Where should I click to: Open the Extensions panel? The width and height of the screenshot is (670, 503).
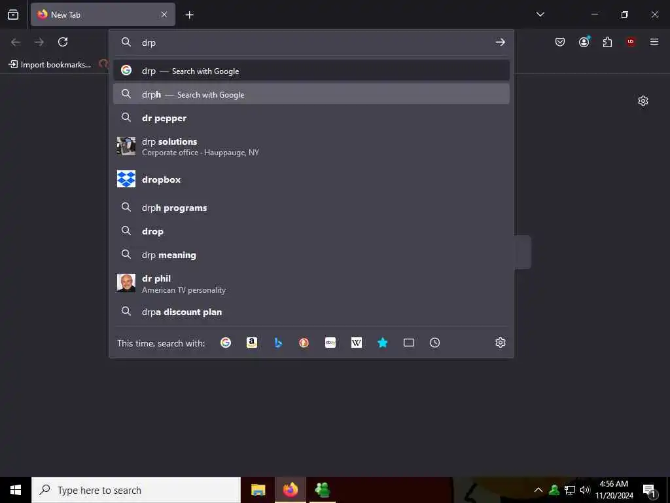point(607,42)
